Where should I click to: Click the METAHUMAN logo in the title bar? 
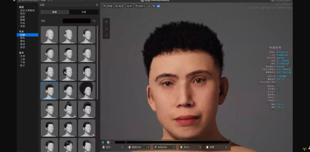click(x=155, y=1)
